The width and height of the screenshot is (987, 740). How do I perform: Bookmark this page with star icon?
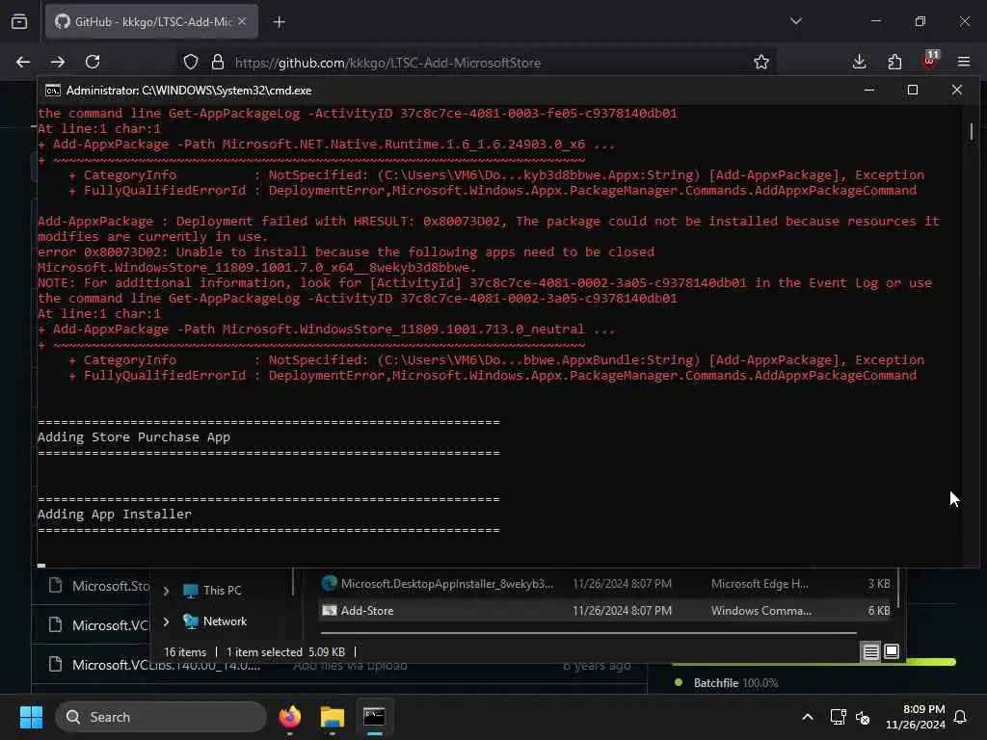(x=761, y=62)
